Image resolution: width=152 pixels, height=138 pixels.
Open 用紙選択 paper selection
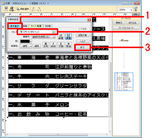(23, 9)
